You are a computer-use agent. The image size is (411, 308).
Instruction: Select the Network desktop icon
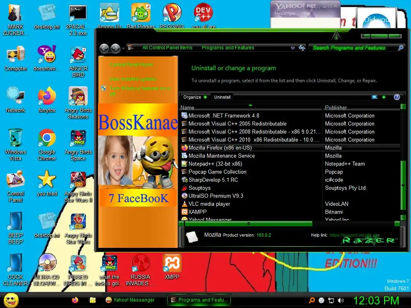click(x=16, y=99)
